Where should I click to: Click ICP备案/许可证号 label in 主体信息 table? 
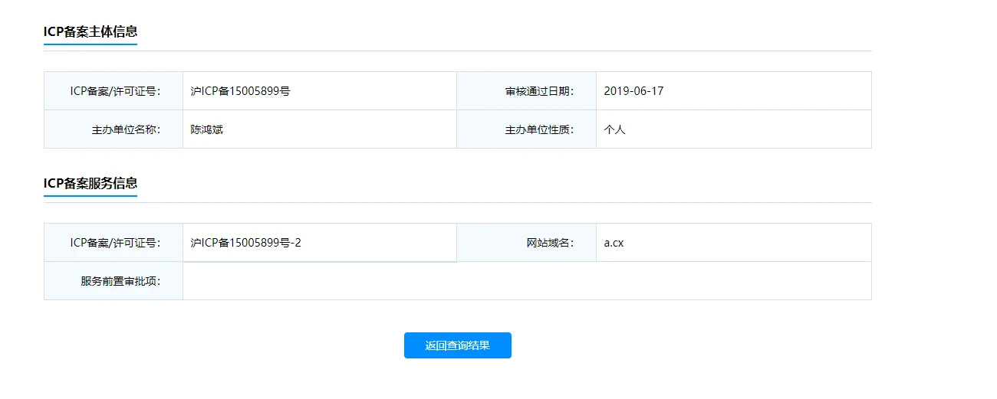115,91
